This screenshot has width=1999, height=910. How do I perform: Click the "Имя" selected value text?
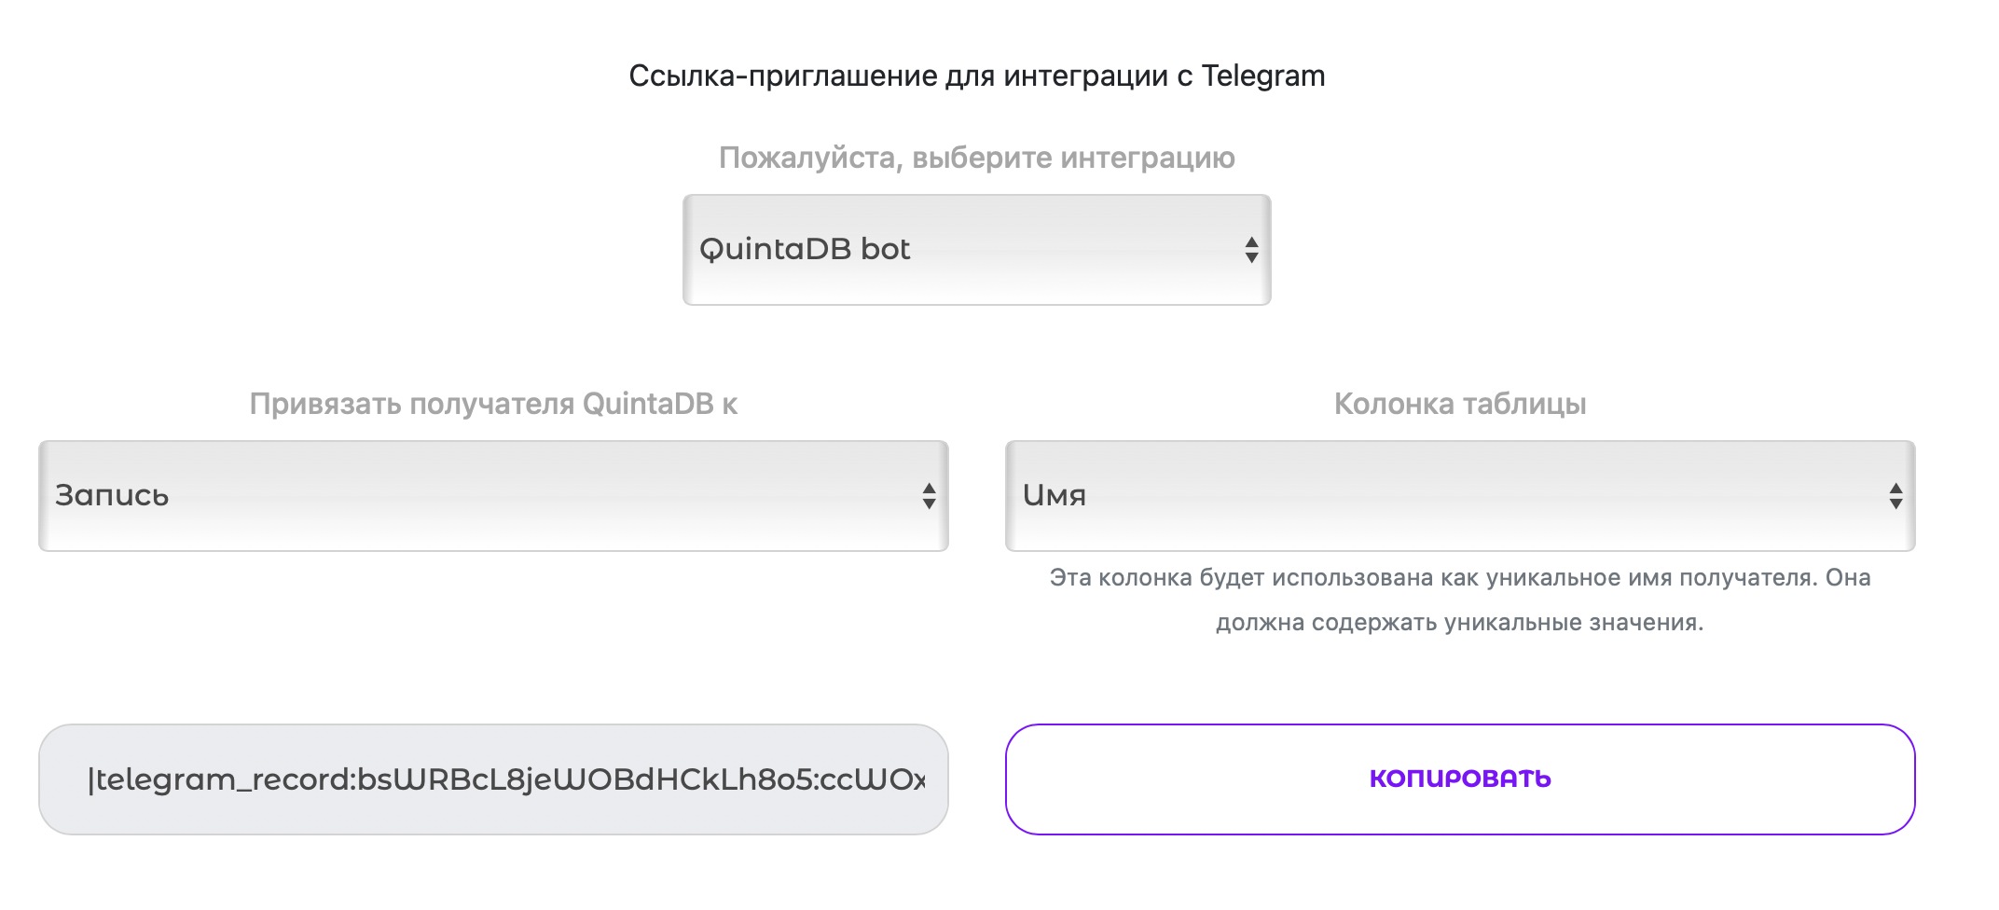1055,496
